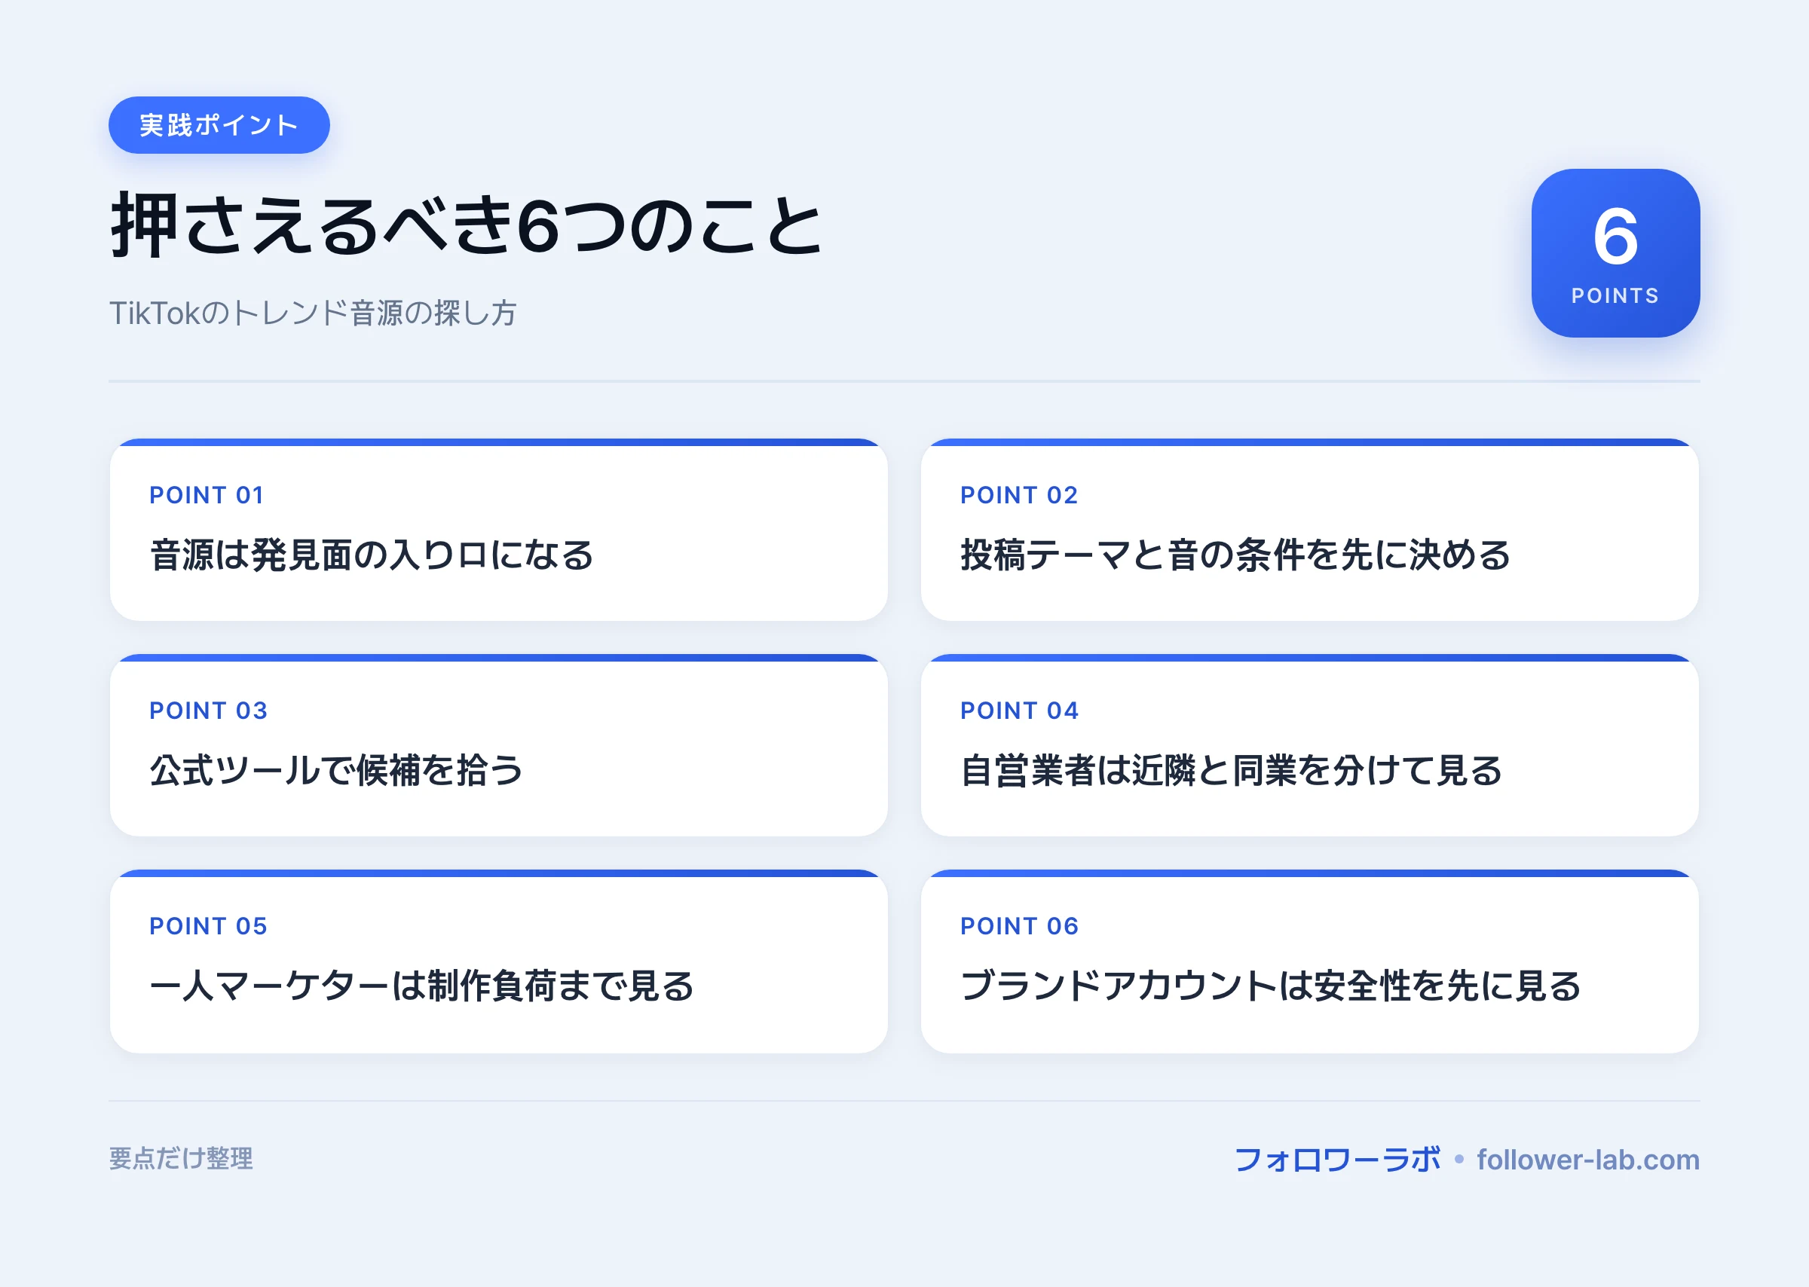
Task: Choose the POINT 05 card 一人マーケター
Action: [x=499, y=961]
